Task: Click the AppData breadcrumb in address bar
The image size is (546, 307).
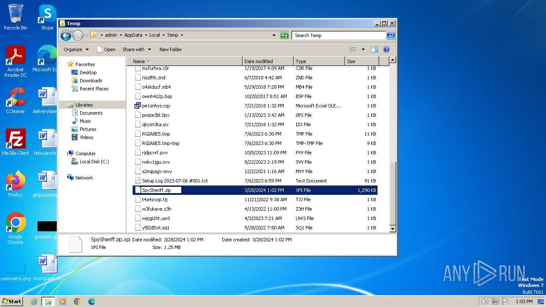Action: [x=133, y=35]
